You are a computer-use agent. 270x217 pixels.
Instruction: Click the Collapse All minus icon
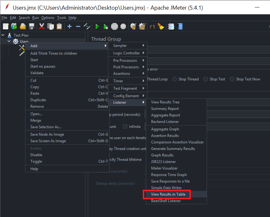pyautogui.click(x=78, y=26)
